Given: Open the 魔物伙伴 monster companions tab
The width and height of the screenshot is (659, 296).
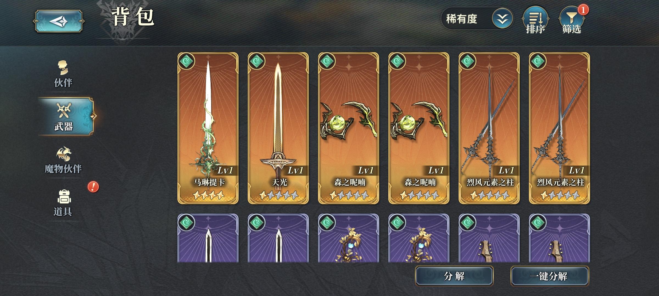Looking at the screenshot, I should 63,160.
